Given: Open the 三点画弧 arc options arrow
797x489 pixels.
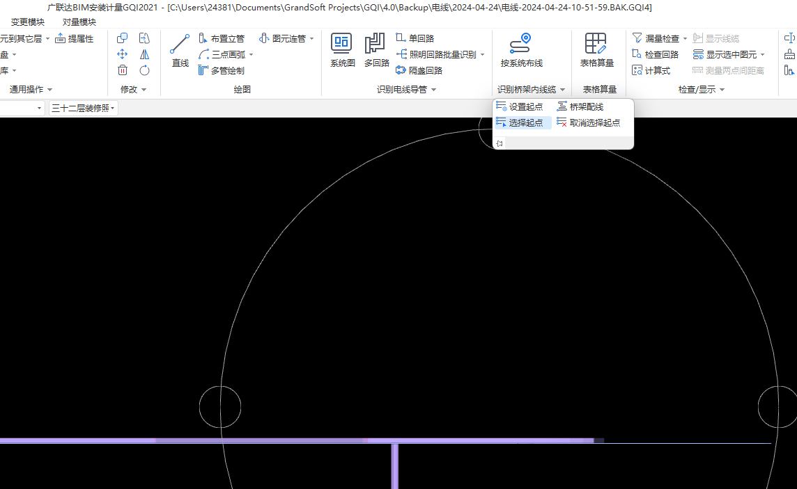Looking at the screenshot, I should click(251, 54).
